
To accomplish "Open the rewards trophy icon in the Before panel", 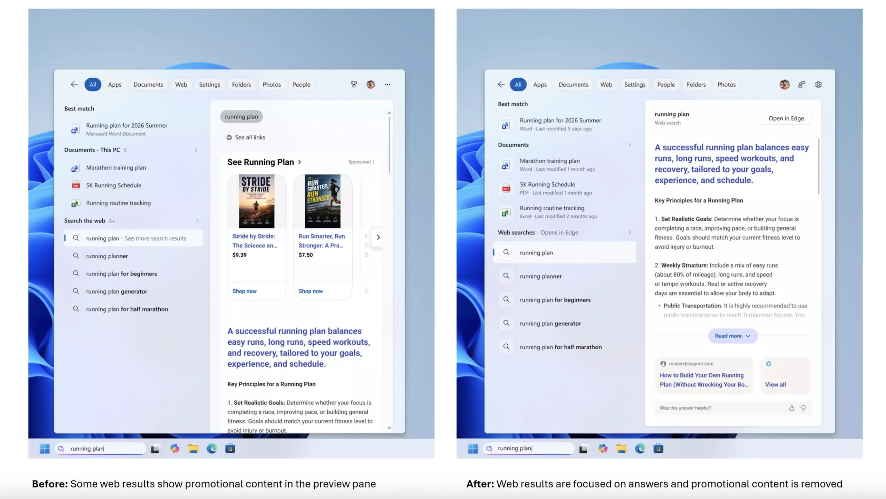I will point(353,84).
